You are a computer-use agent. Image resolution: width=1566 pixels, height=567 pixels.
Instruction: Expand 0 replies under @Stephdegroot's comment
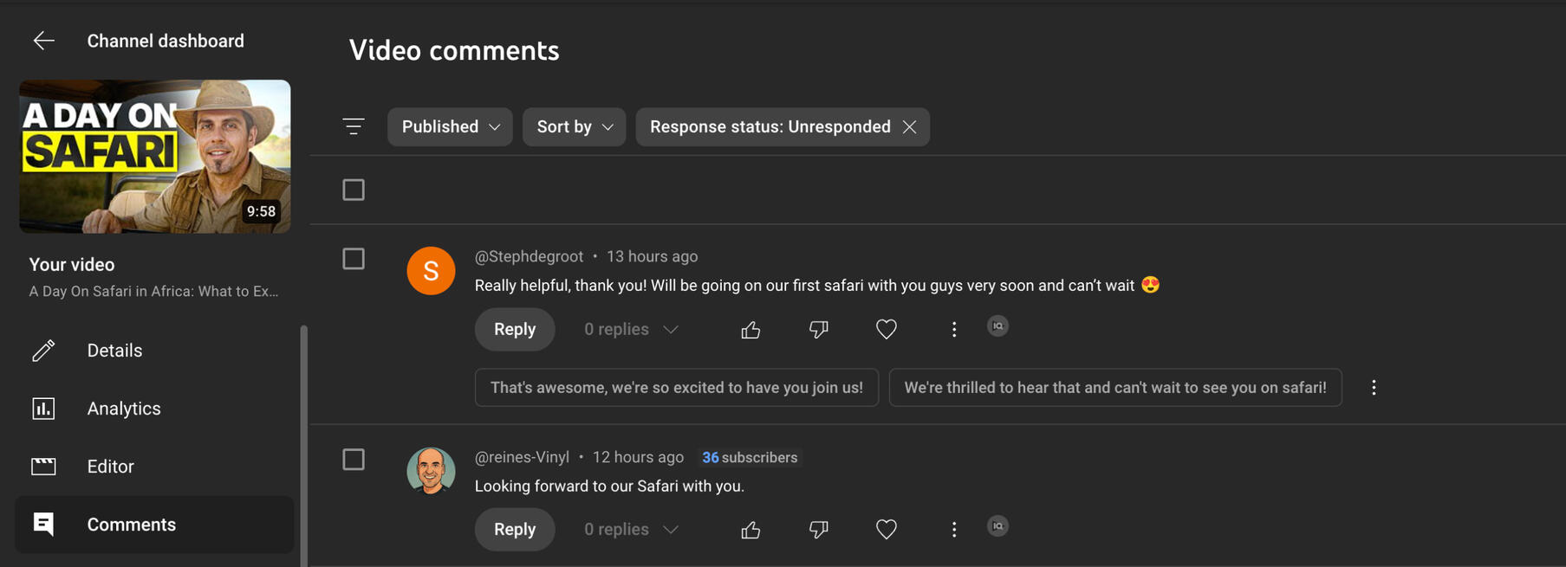point(631,330)
